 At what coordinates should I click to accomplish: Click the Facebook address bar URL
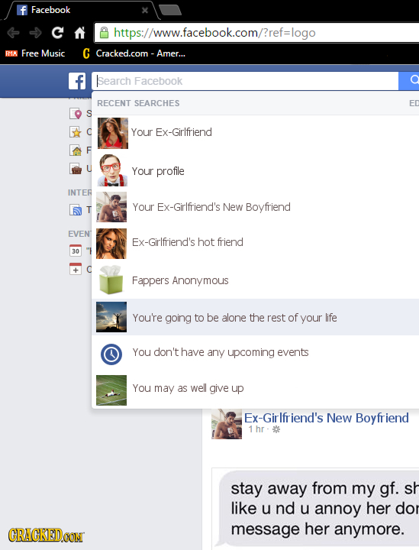[x=214, y=33]
